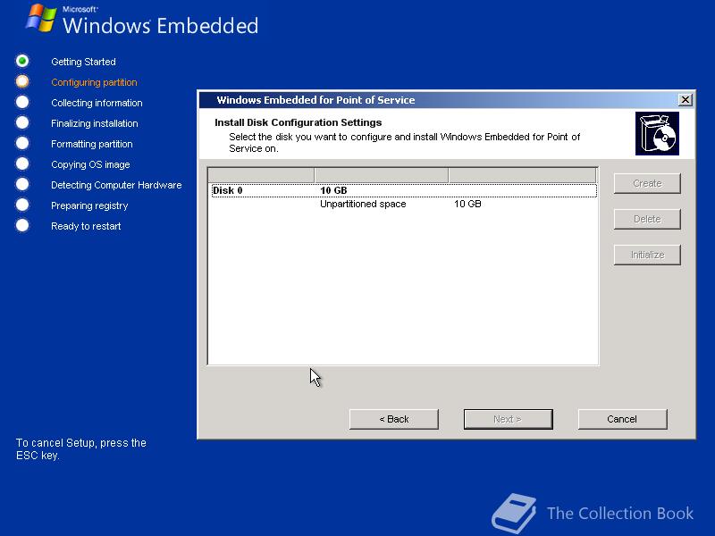This screenshot has width=715, height=536.
Task: Click the Ready to restart label
Action: [86, 226]
